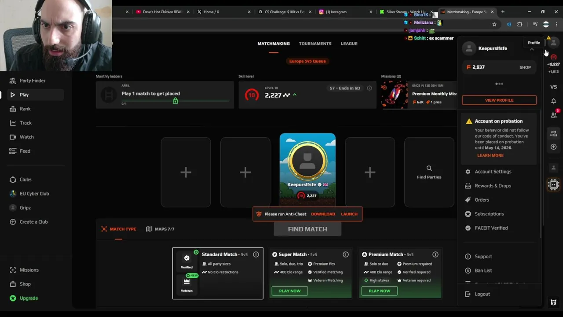Open the EU Cyber Club

(34, 194)
